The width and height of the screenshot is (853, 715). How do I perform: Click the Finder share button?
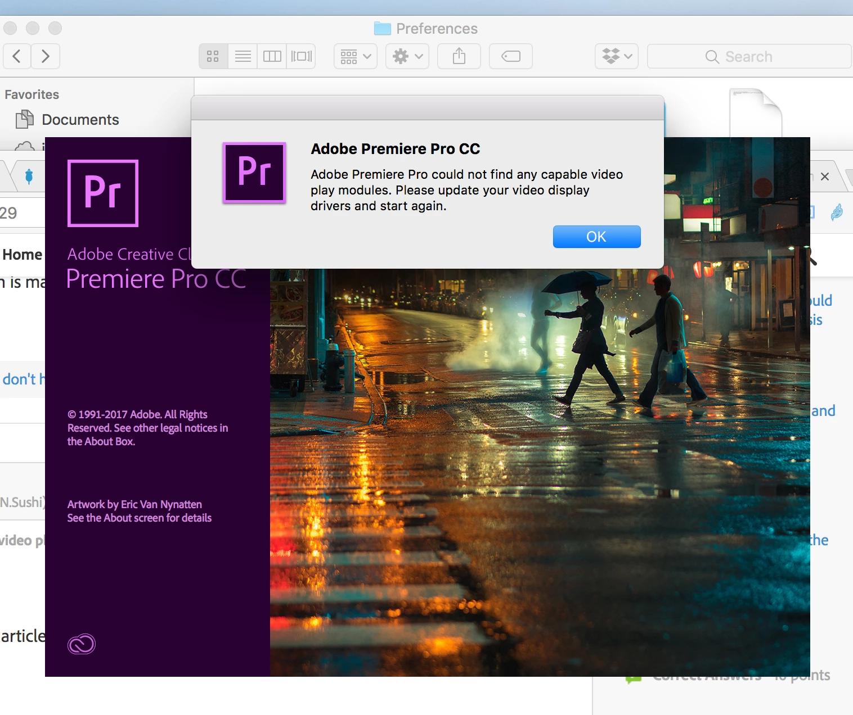[459, 56]
